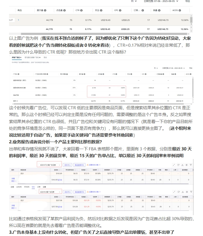Click the 30.58% margin in the 总计 row
This screenshot has height=236, width=203.
pyautogui.click(x=98, y=173)
